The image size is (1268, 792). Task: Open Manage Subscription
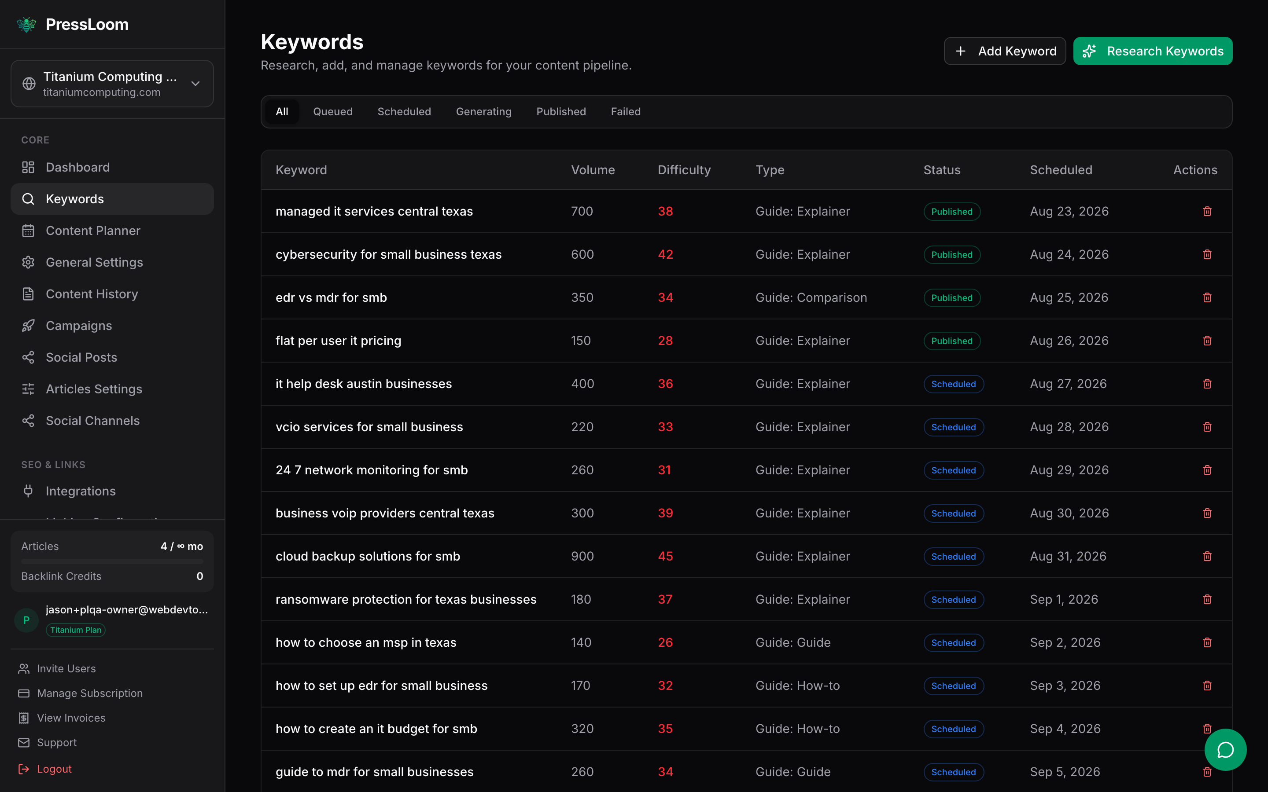[80, 693]
